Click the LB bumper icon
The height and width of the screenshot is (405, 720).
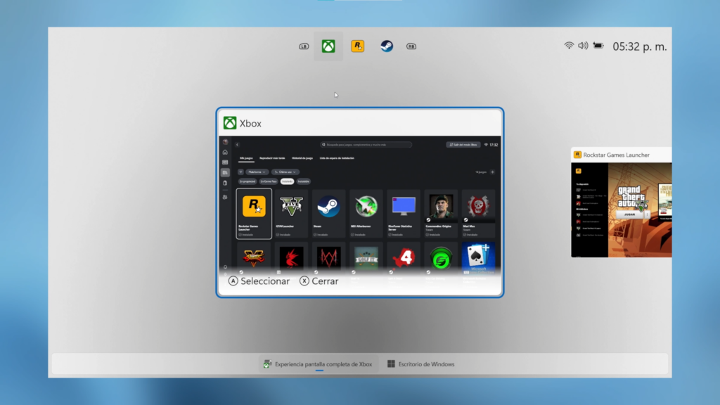tap(304, 46)
